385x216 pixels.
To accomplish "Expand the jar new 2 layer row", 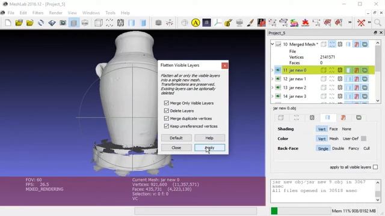I will tap(273, 88).
